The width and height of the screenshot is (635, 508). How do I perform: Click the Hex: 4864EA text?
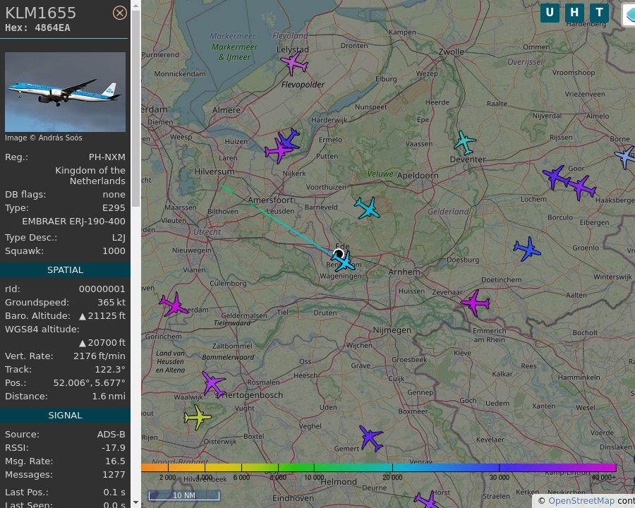click(x=37, y=28)
